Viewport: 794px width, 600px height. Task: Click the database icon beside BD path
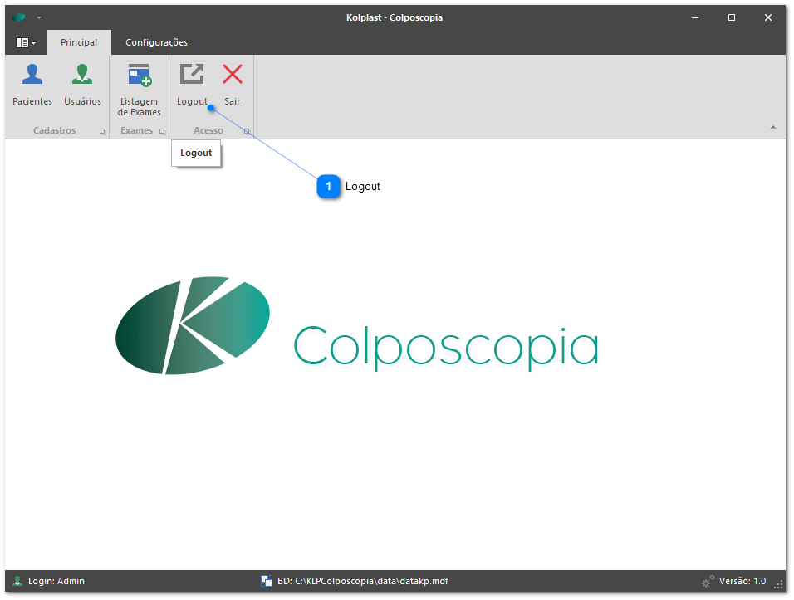267,581
